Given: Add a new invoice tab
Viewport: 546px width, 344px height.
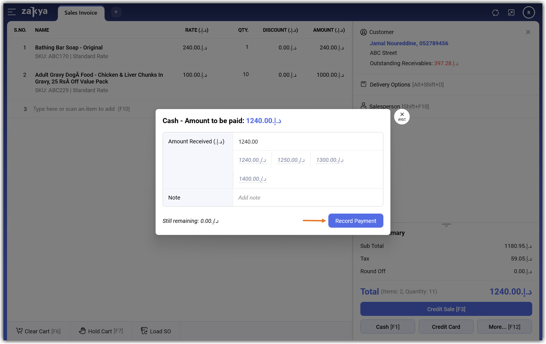Looking at the screenshot, I should click(x=116, y=12).
